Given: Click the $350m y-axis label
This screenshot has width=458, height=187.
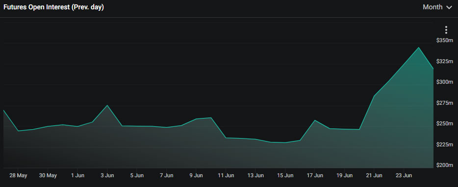Looking at the screenshot, I should pyautogui.click(x=445, y=41).
